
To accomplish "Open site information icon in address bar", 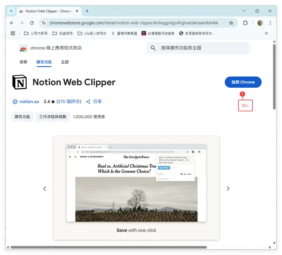I will coord(44,23).
